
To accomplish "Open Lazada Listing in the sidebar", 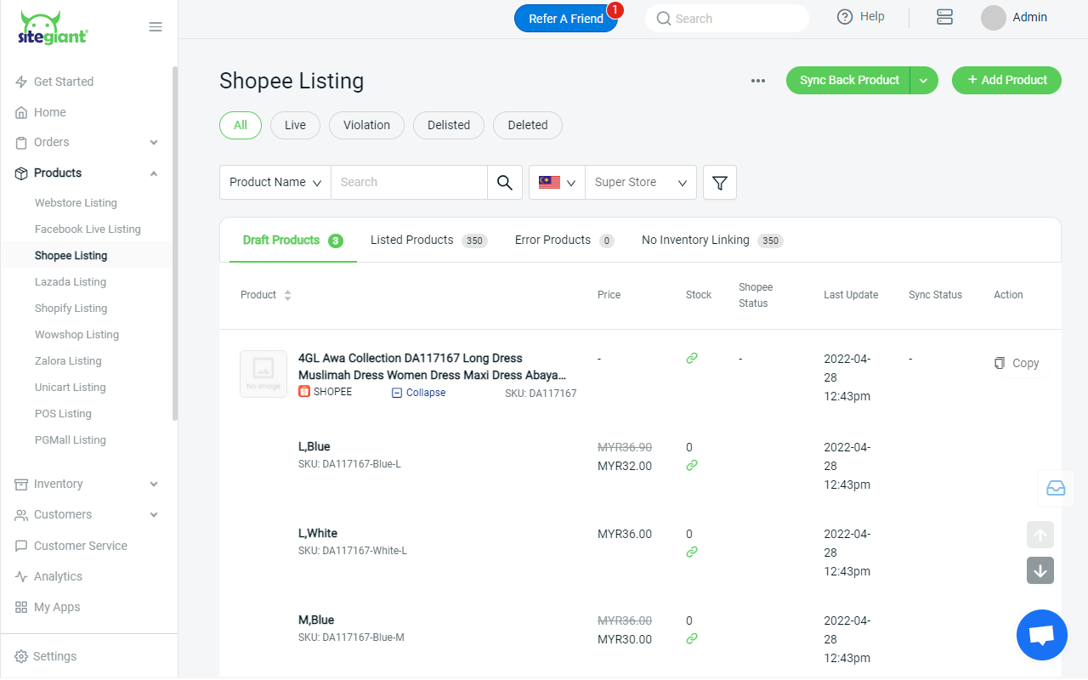I will tap(71, 281).
